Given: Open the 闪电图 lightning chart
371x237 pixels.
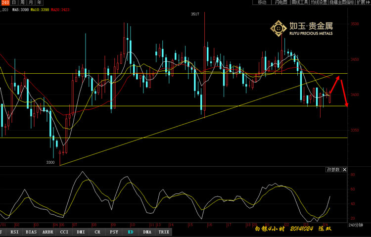Looking at the screenshot, I should [280, 2].
